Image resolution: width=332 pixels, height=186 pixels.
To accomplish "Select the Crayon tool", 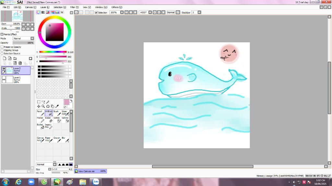I will click(57, 139).
